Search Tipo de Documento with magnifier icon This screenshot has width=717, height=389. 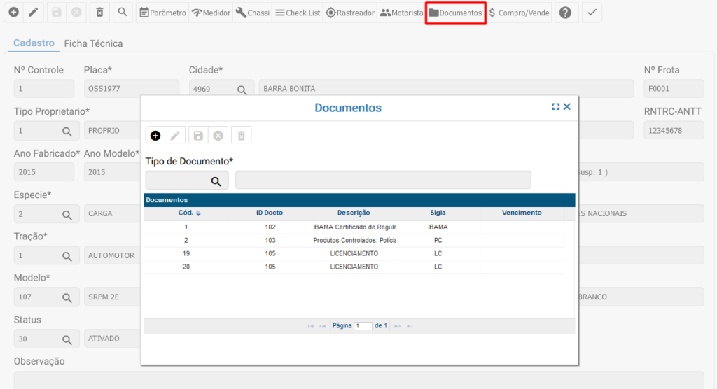216,181
